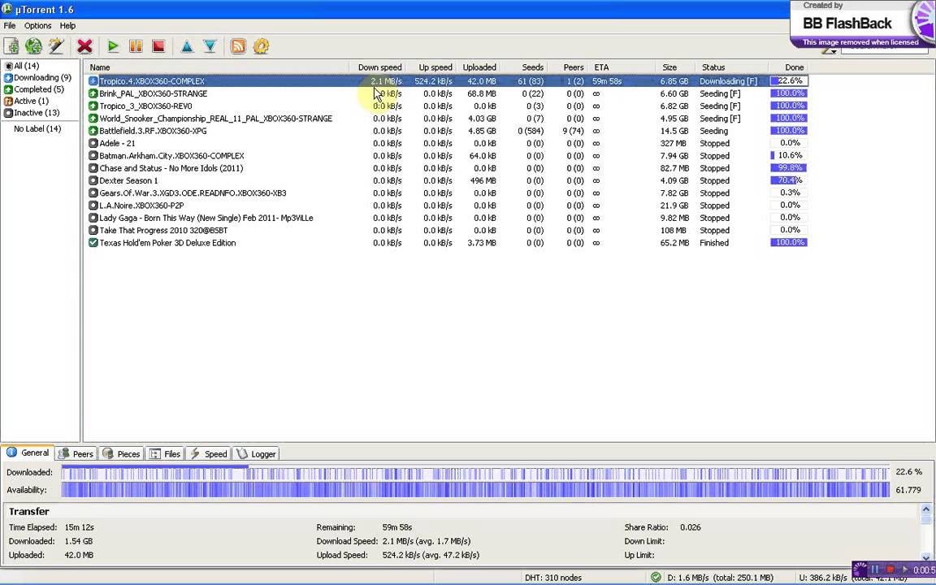Click stopped icon of the Dexter Season 1 torrent
The image size is (936, 585).
coord(93,181)
